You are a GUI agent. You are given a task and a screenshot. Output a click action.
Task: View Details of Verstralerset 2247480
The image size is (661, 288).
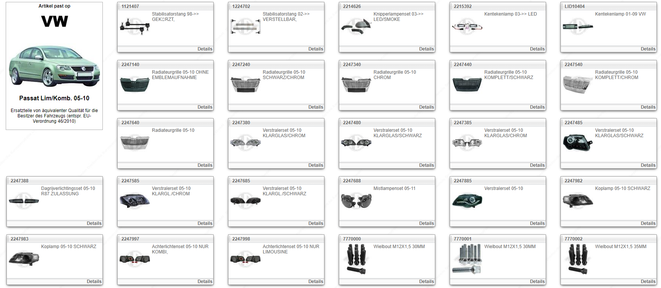426,165
